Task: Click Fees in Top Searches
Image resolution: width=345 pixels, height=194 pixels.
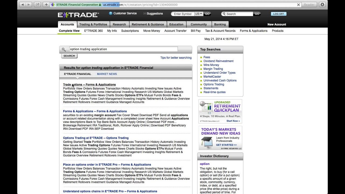Action: click(x=207, y=57)
